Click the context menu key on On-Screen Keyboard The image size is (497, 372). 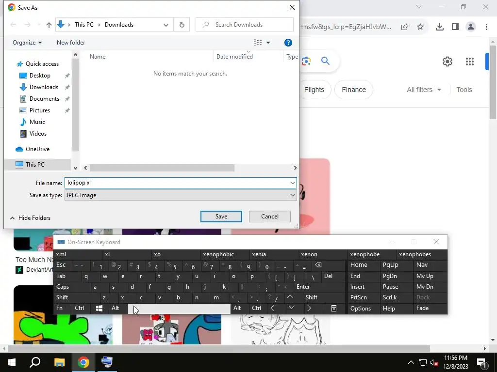pos(333,308)
